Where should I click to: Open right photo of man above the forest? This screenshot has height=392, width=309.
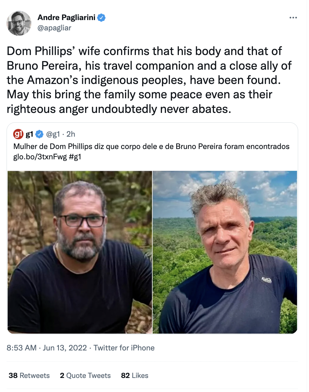point(225,252)
